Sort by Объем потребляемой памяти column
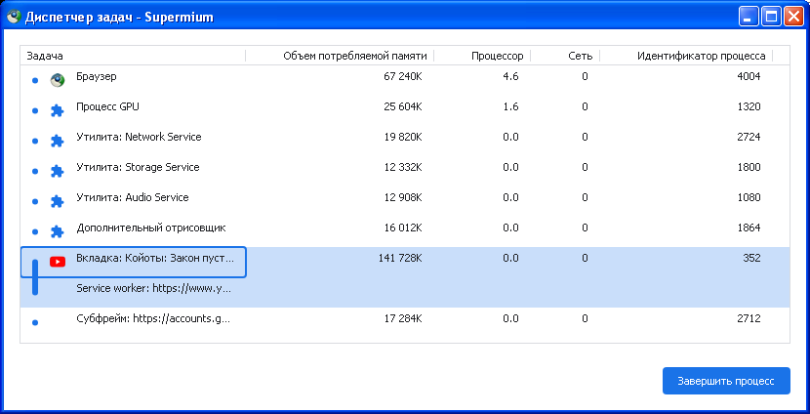Screen dimensions: 810x414 click(x=340, y=56)
